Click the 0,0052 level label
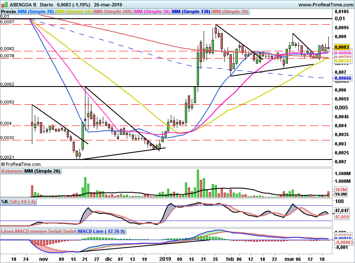Viewport: 355px width, 263px height. [x=7, y=102]
